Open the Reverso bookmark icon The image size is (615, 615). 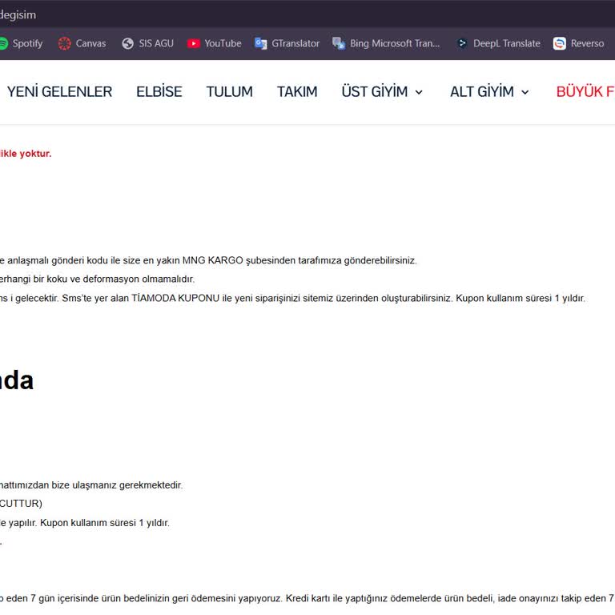coord(559,43)
